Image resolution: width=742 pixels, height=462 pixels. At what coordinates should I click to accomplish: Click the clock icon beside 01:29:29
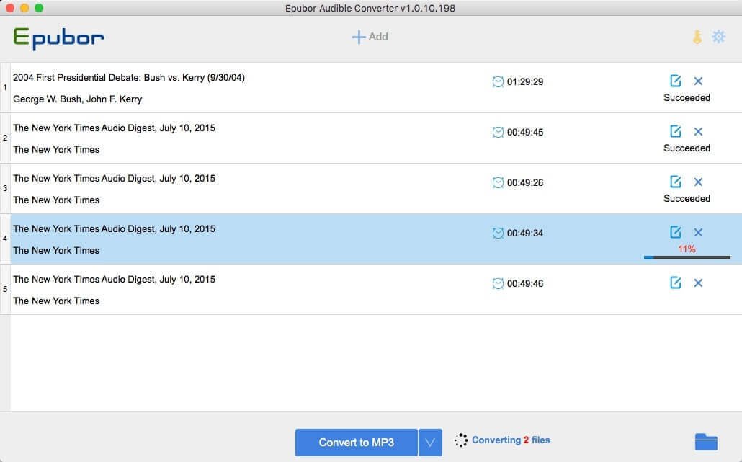click(498, 82)
